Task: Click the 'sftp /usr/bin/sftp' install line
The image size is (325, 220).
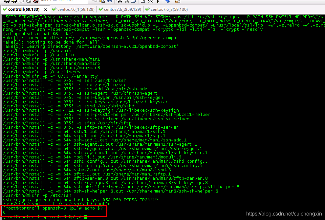Action: [x=67, y=123]
